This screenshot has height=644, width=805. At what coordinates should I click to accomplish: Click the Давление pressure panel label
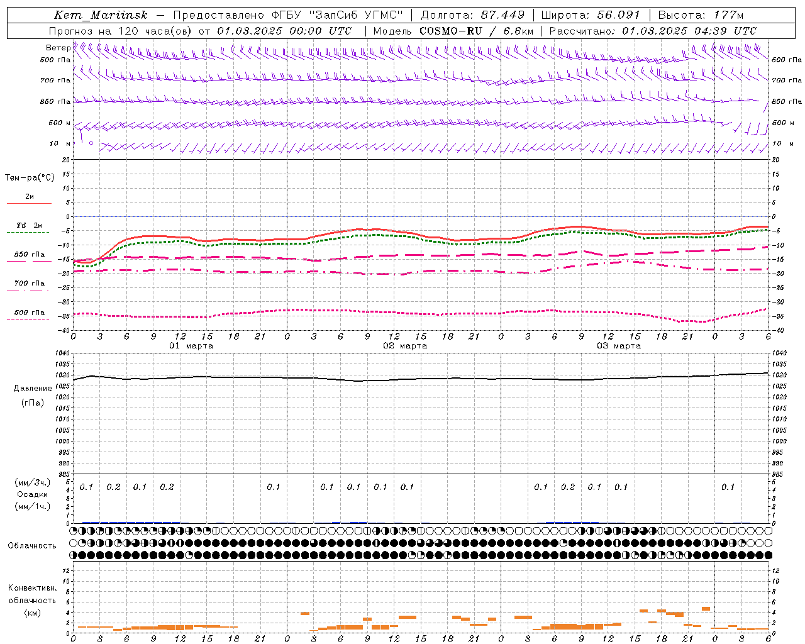(x=33, y=389)
